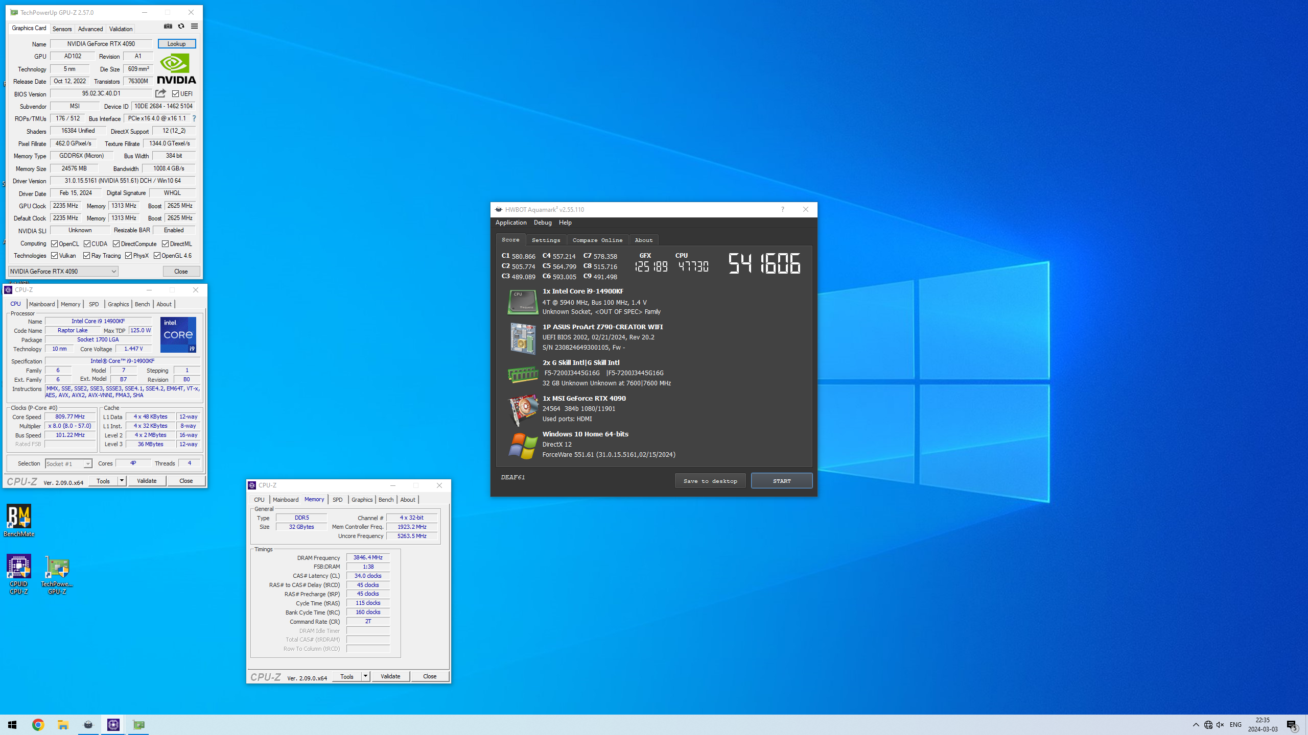
Task: Click the RAM module icon in Aquamark
Action: click(x=523, y=374)
